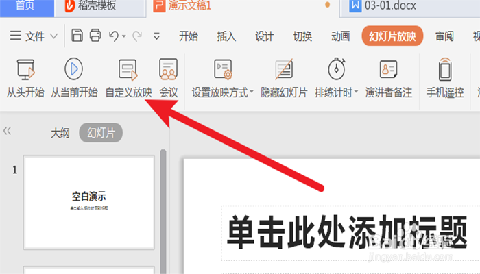Switch to the 幻灯片 thumbnails view
480x274 pixels.
coord(101,133)
